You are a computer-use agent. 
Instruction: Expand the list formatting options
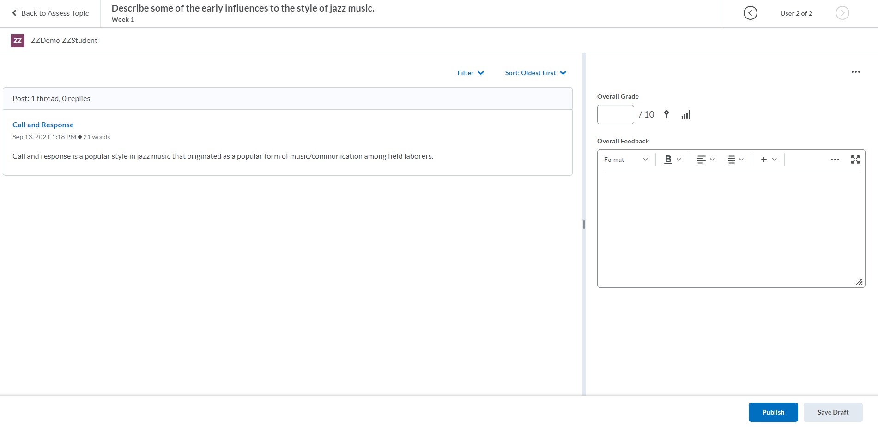pos(734,160)
